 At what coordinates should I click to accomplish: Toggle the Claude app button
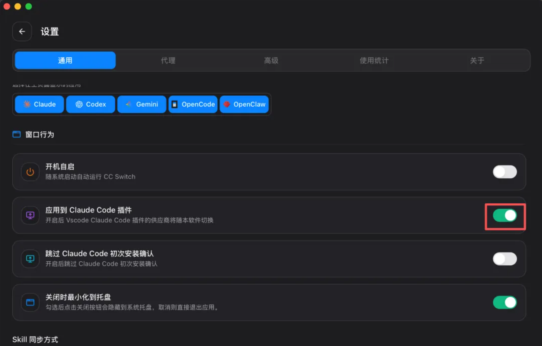39,104
